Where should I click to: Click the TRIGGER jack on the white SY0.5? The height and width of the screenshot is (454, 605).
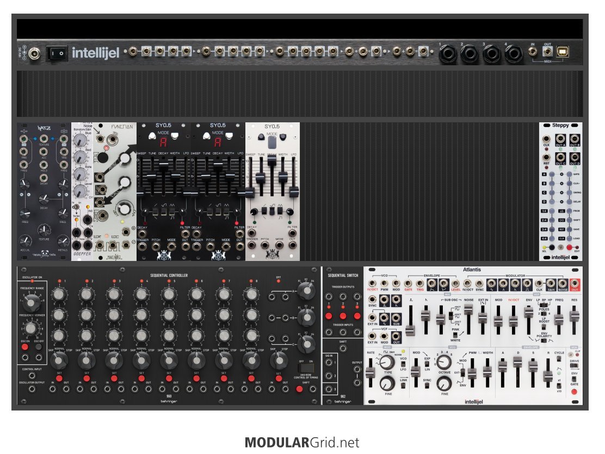252,245
